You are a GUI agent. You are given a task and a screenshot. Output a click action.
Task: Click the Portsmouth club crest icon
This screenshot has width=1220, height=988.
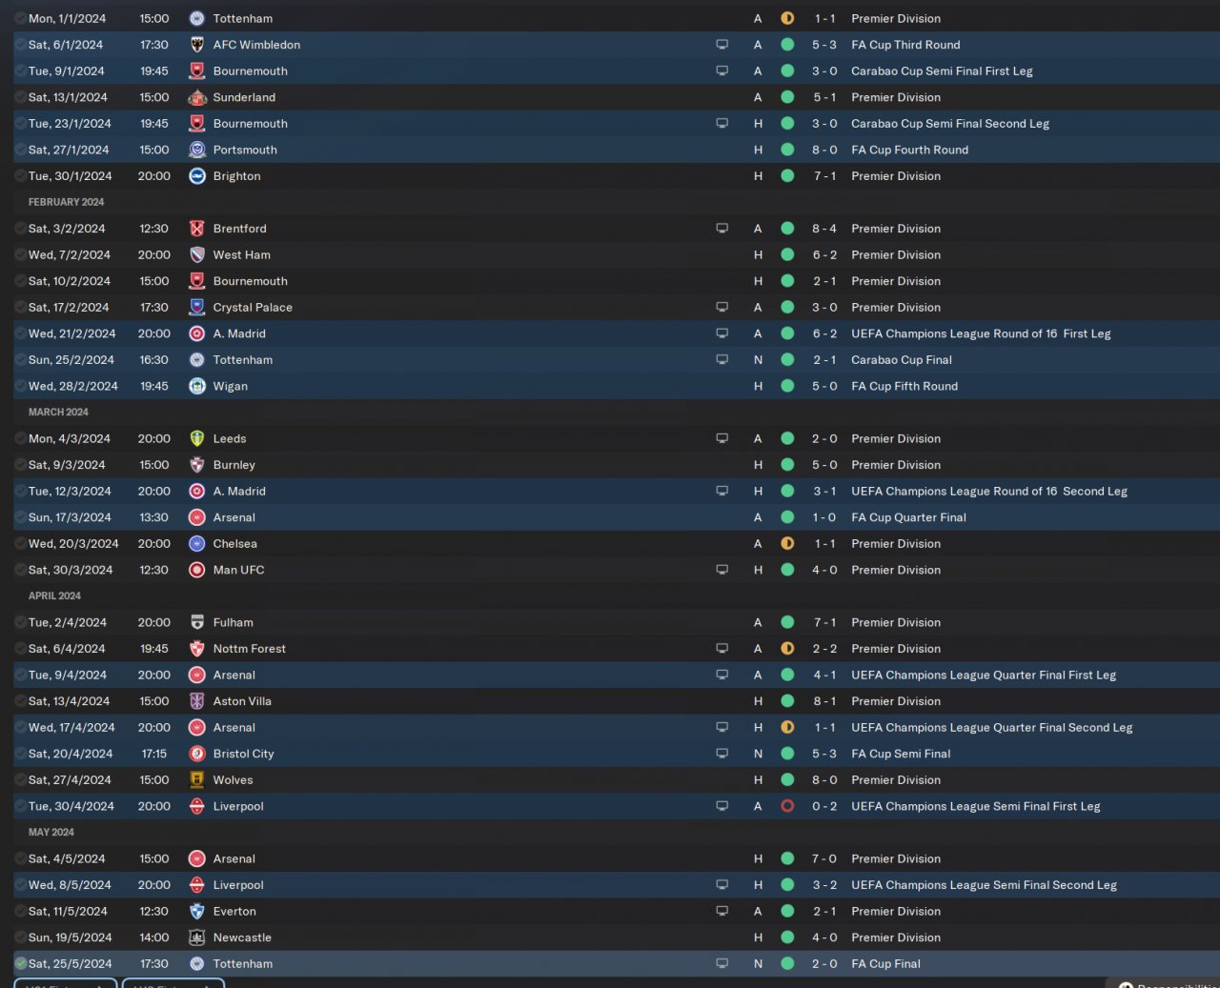tap(197, 150)
